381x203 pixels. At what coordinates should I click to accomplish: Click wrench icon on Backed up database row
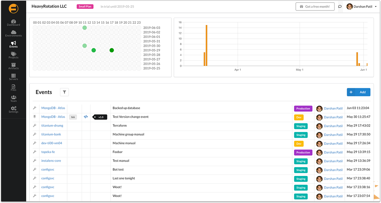click(x=35, y=108)
